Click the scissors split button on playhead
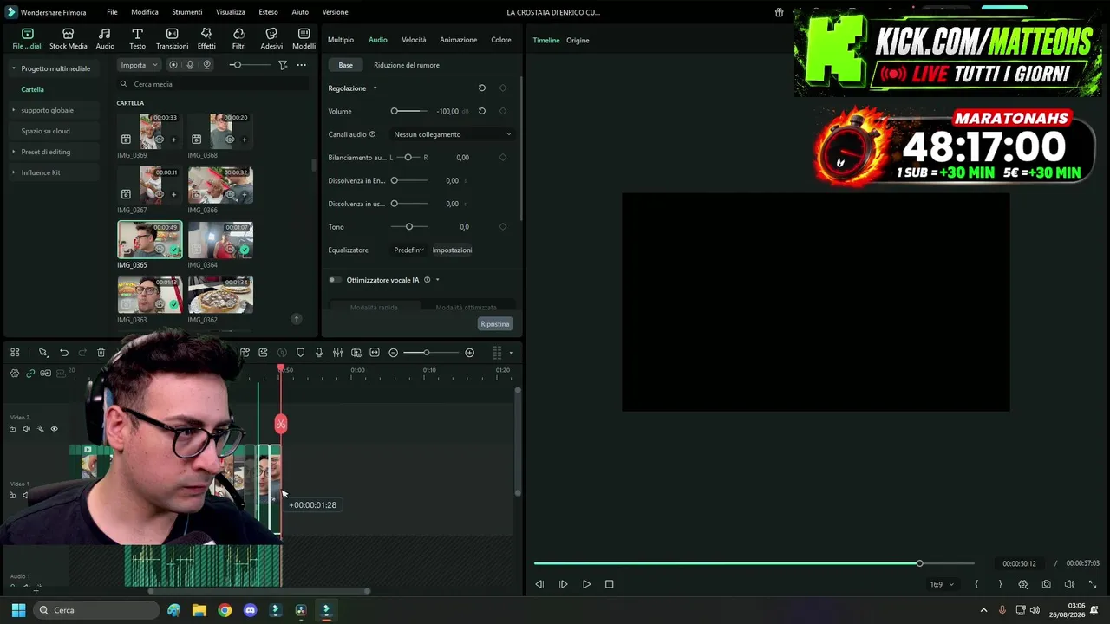Screen dimensions: 1110x624 (281, 424)
